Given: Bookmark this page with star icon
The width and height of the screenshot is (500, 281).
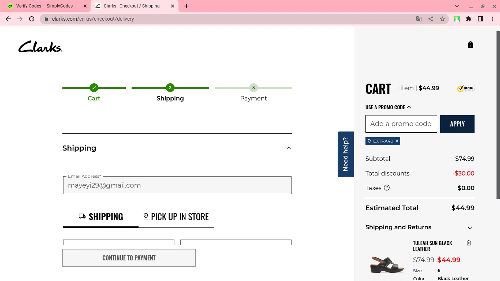Looking at the screenshot, I should pyautogui.click(x=442, y=19).
